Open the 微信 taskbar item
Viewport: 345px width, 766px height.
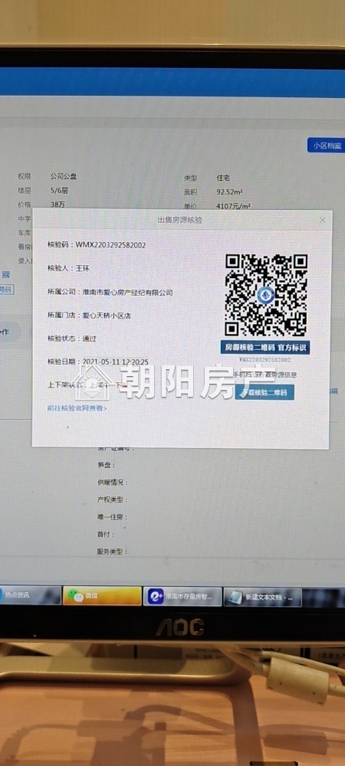[x=102, y=595]
